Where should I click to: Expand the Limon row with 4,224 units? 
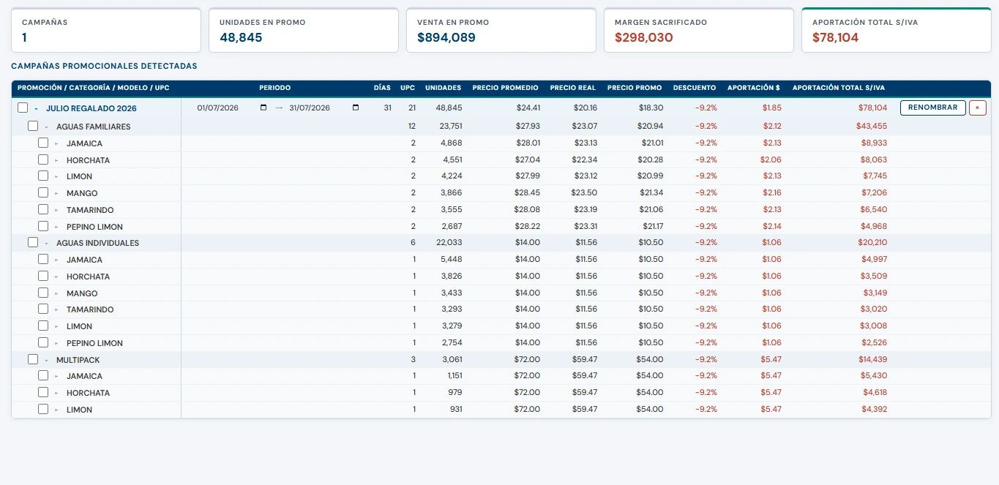coord(57,176)
